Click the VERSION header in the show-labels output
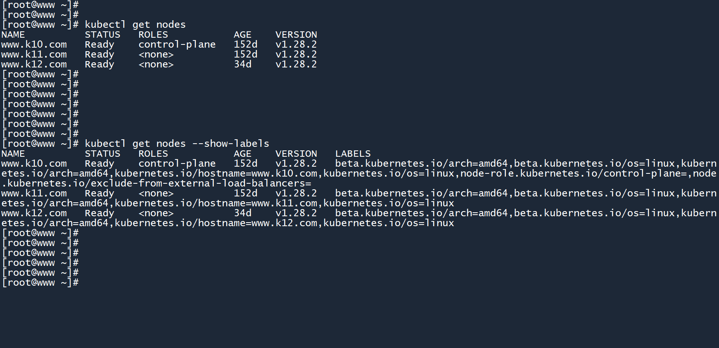719x348 pixels. (x=296, y=154)
